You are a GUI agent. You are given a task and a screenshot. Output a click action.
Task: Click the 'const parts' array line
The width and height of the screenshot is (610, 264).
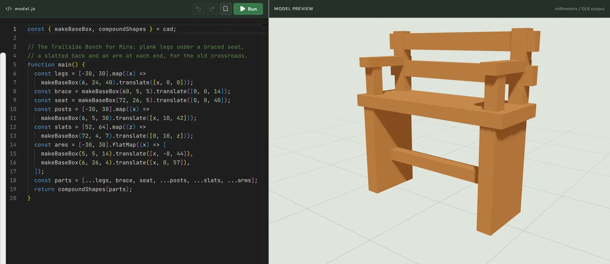tap(146, 181)
